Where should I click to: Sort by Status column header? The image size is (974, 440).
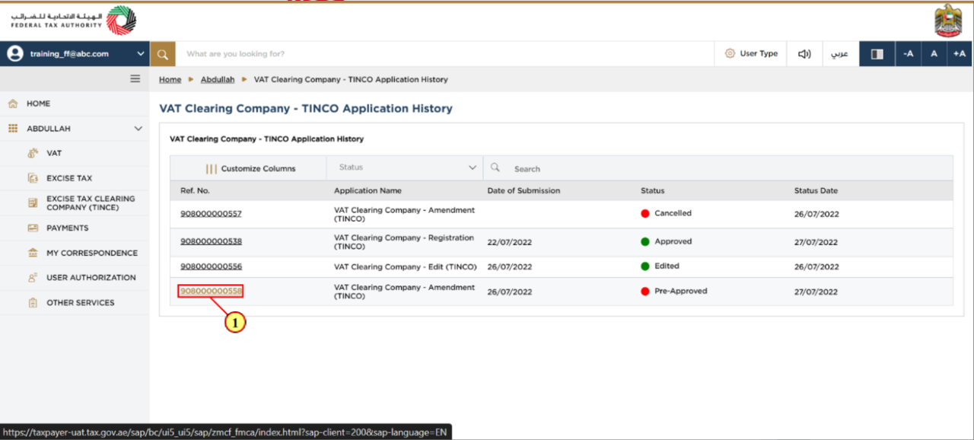coord(652,190)
